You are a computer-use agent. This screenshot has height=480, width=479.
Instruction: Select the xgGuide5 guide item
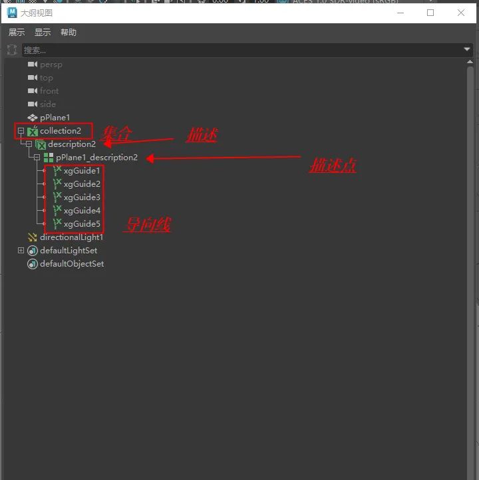tap(82, 224)
